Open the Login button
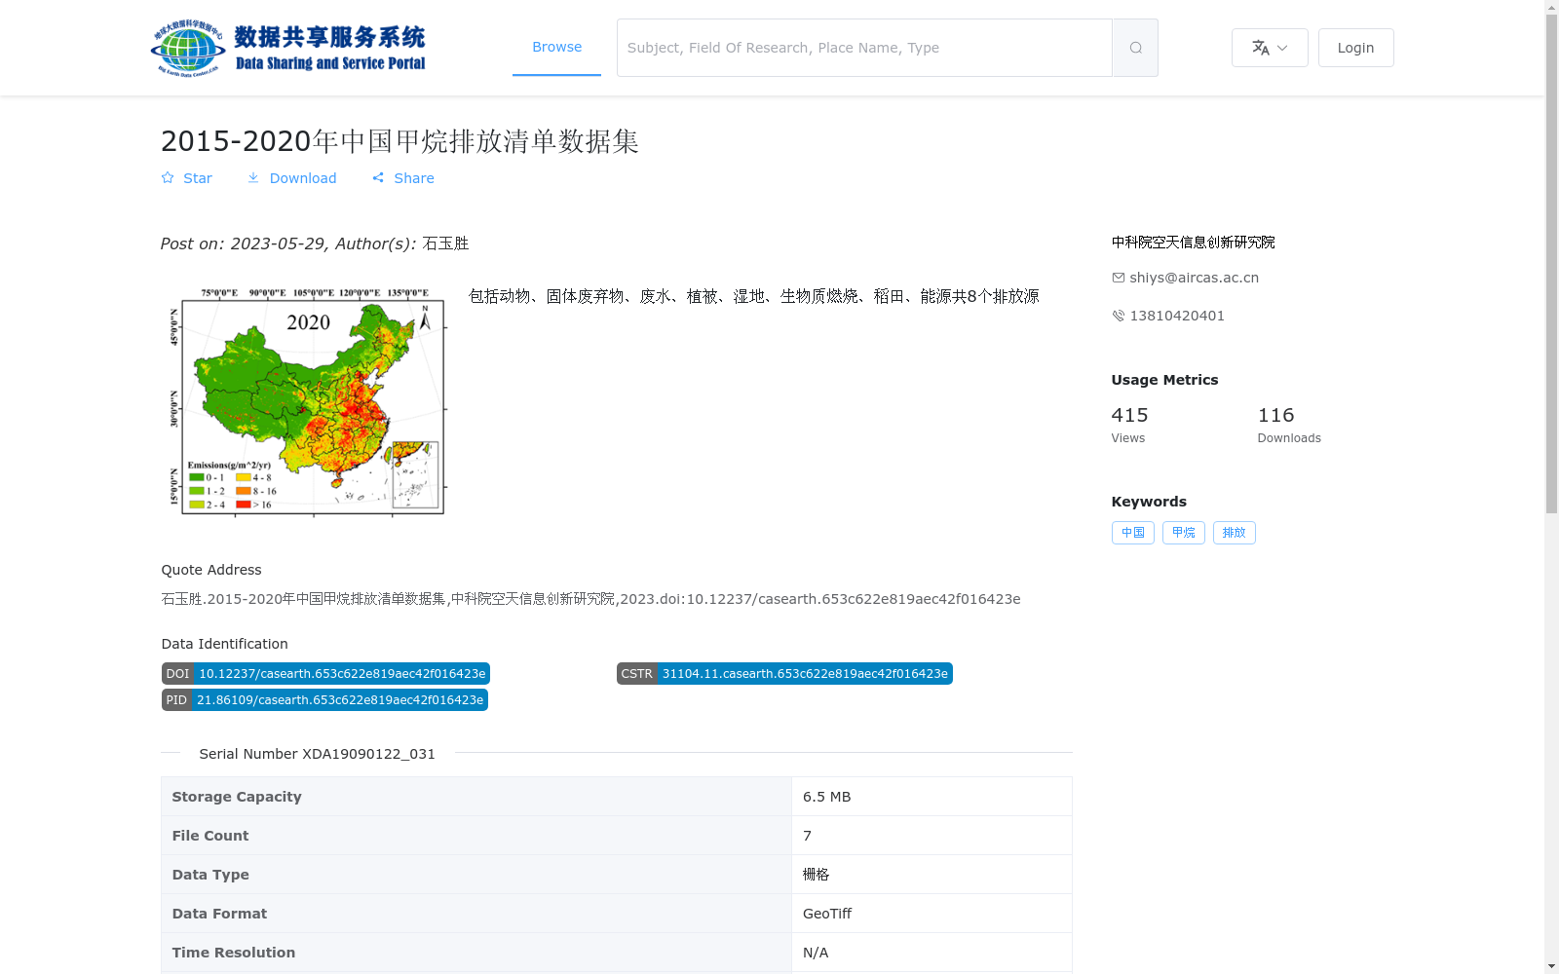The width and height of the screenshot is (1559, 974). (1355, 48)
